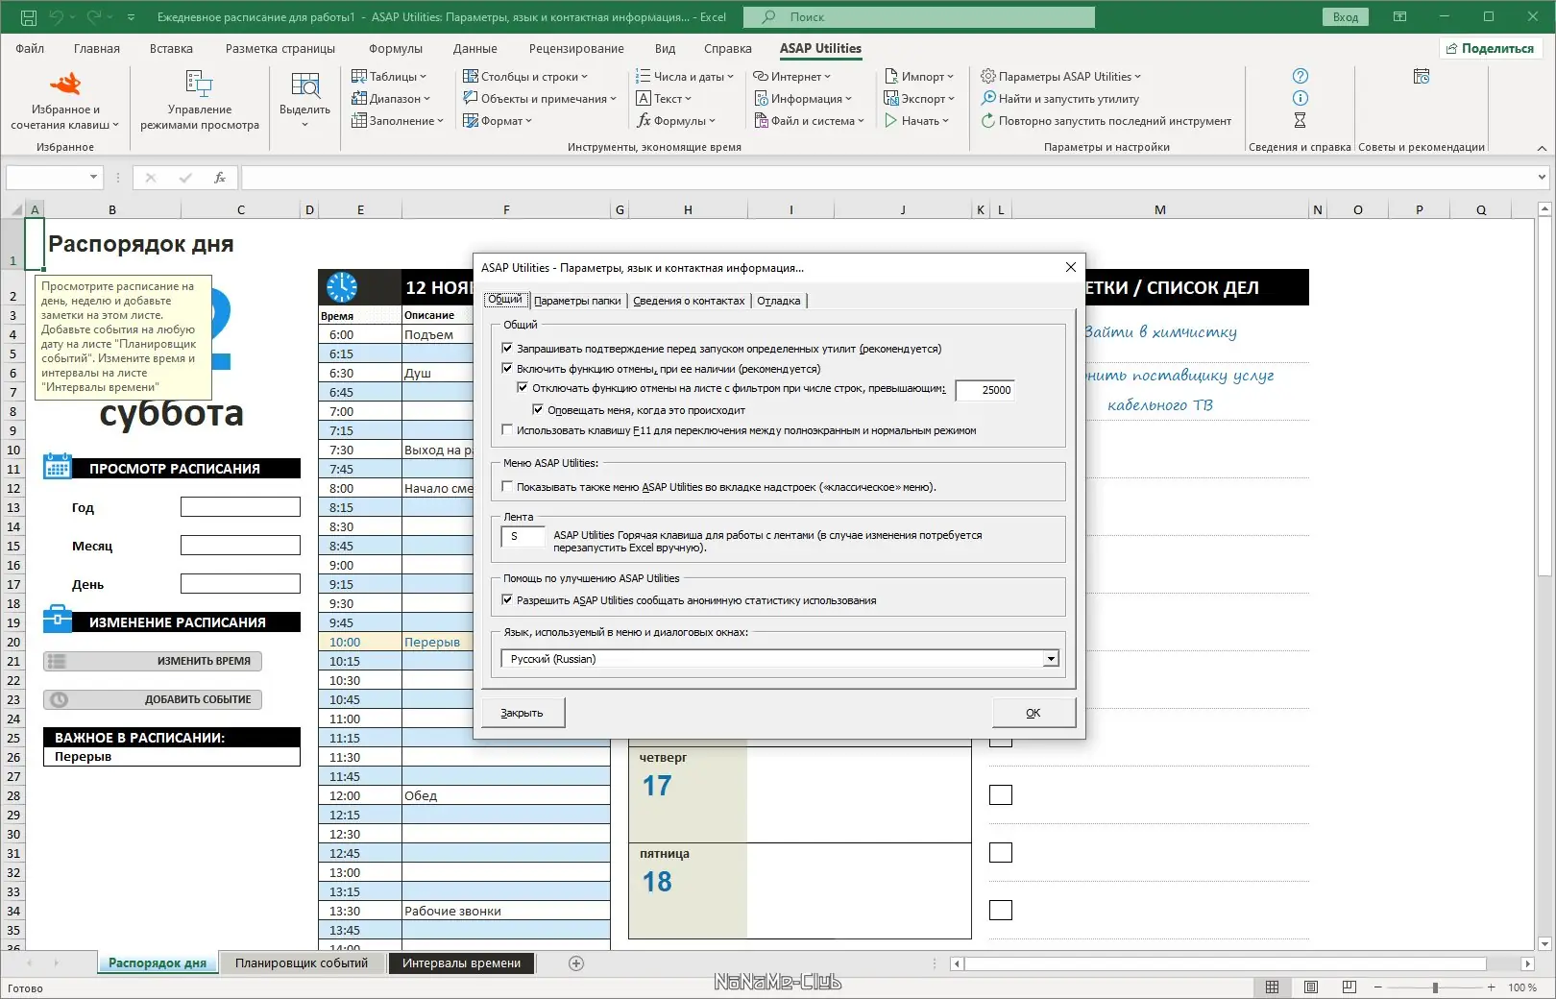This screenshot has width=1556, height=999.
Task: Toggle disabling undo on filtered sheets checkbox
Action: 523,388
